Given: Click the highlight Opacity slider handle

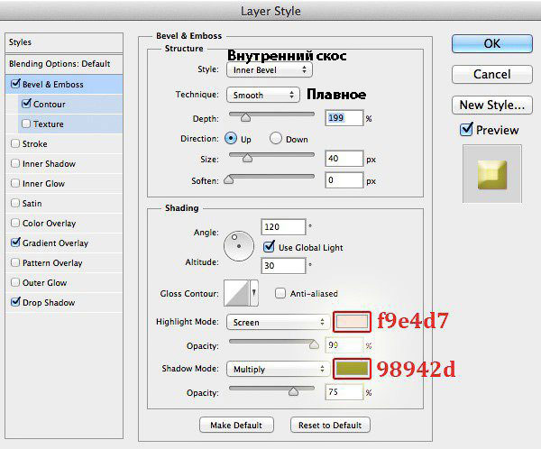Looking at the screenshot, I should tap(314, 344).
